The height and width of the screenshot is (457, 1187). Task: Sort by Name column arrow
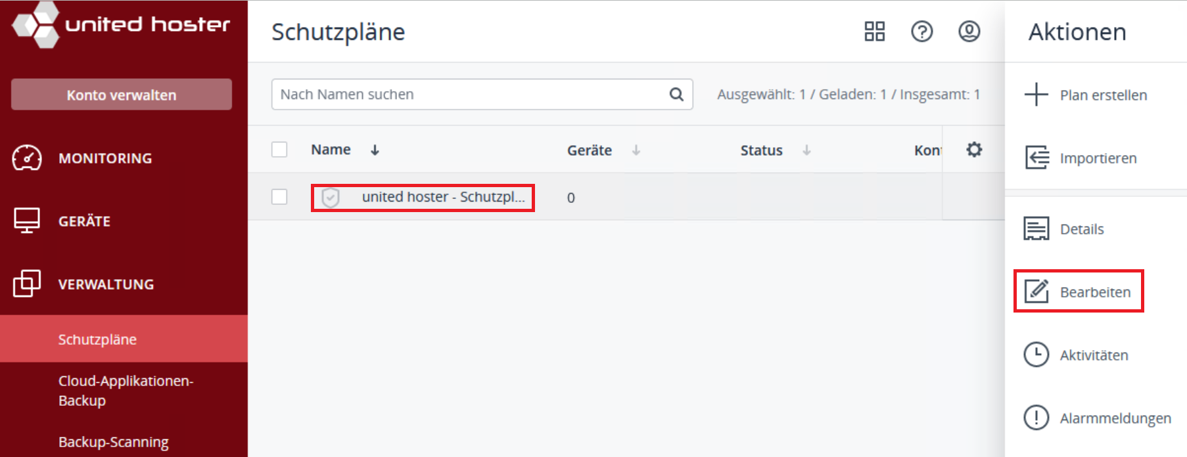pos(375,150)
